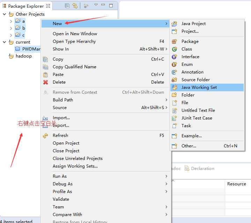This screenshot has height=223, width=251.
Task: Close the Package Explorer tab
Action: [x=48, y=6]
